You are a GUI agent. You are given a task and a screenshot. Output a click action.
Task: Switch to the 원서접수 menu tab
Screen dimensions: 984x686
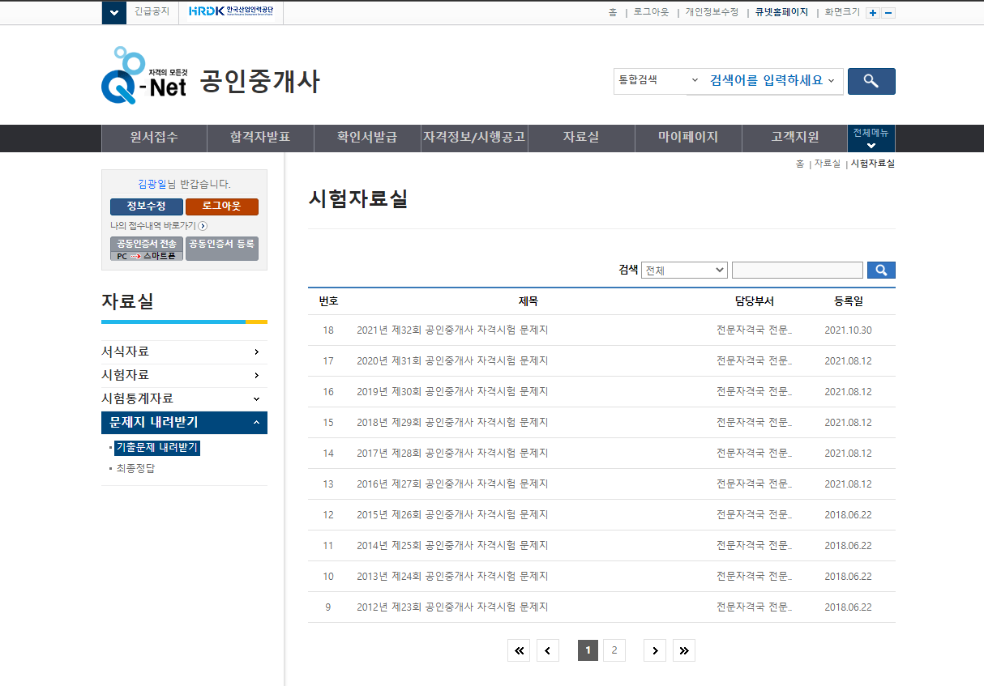[153, 138]
